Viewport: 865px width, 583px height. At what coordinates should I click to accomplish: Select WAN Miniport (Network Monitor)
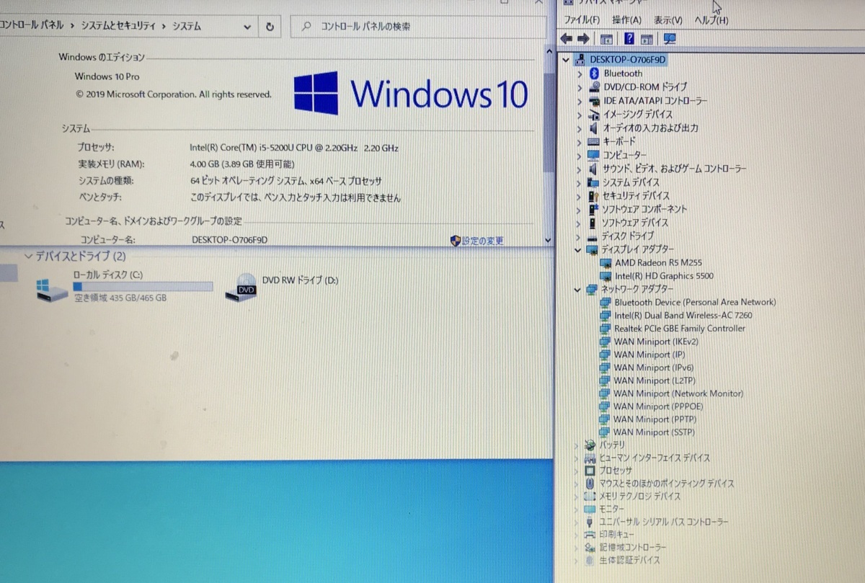pyautogui.click(x=678, y=393)
